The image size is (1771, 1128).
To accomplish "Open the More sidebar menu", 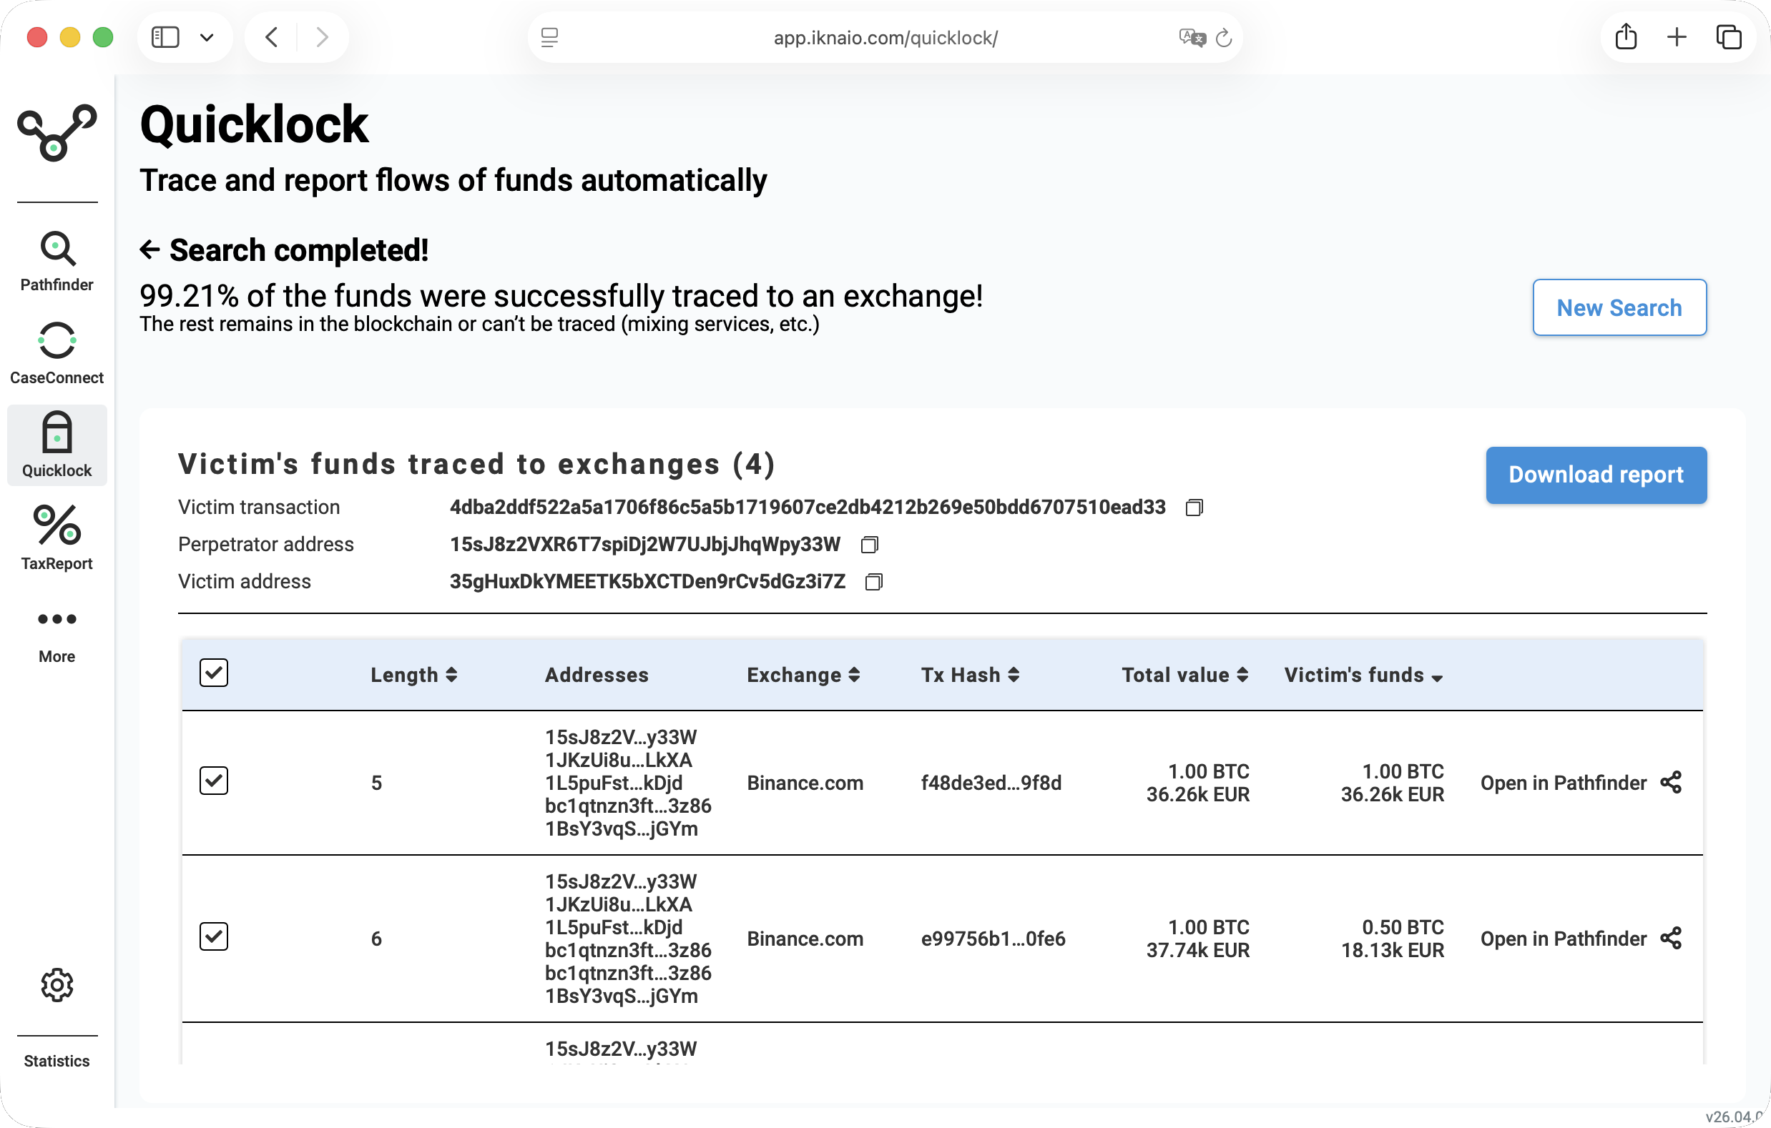I will pyautogui.click(x=57, y=636).
